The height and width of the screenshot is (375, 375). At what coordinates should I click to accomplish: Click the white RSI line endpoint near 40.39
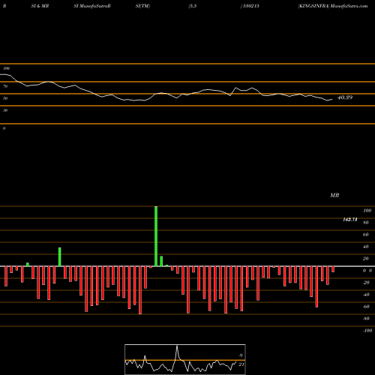[332, 100]
